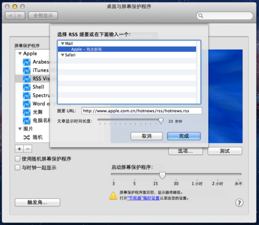Click the 提要 URL text field
Viewport: 259px width, 225px height.
(141, 111)
